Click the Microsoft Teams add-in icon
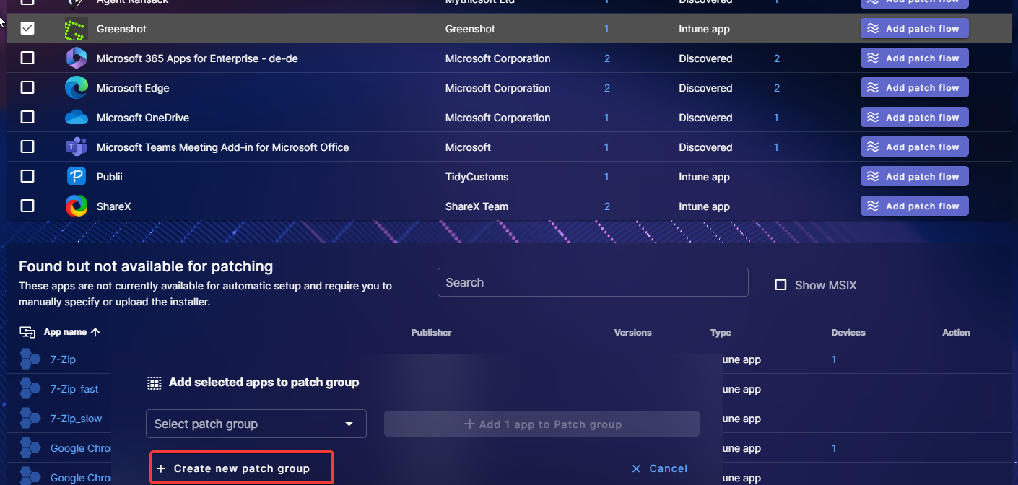1018x485 pixels. (76, 147)
